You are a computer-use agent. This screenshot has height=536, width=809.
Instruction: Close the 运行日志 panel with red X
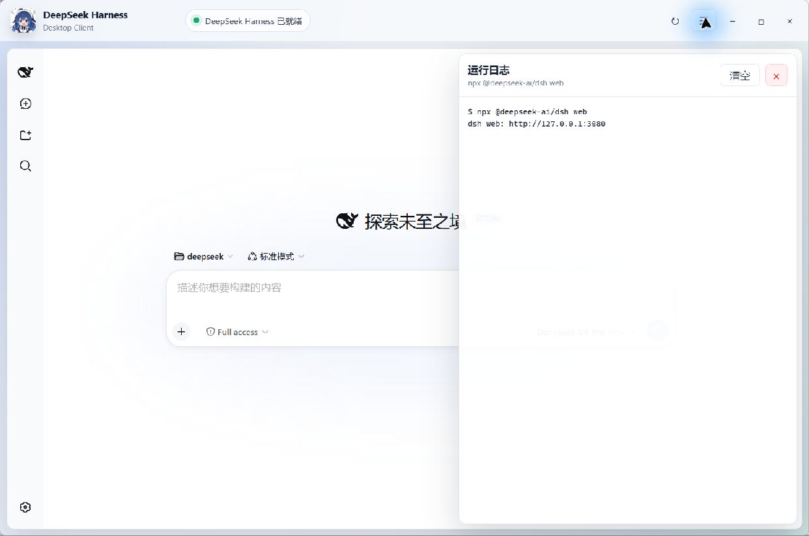(776, 76)
